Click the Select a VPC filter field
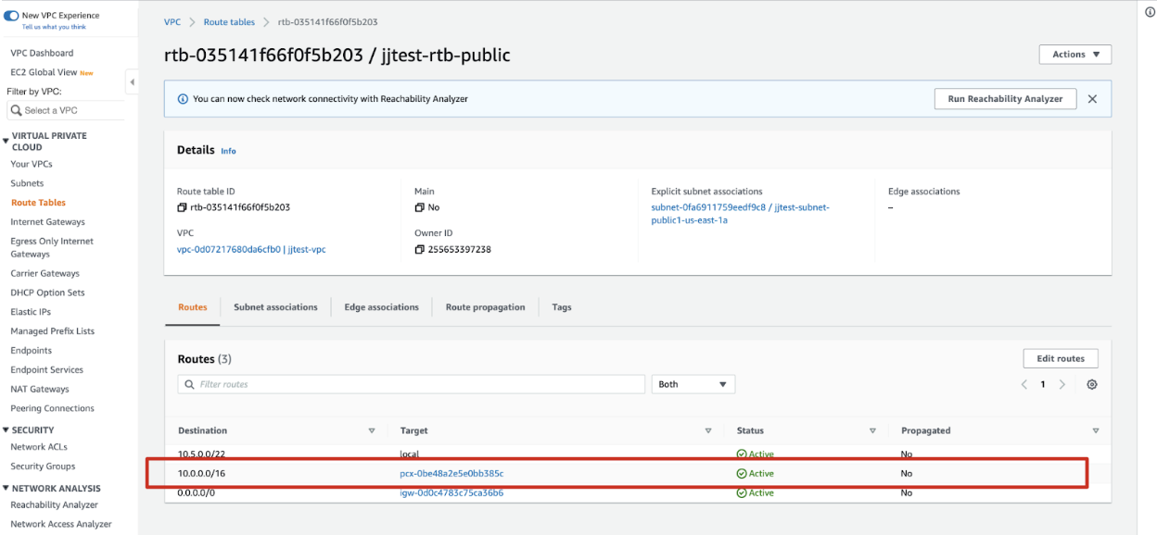 click(x=65, y=110)
